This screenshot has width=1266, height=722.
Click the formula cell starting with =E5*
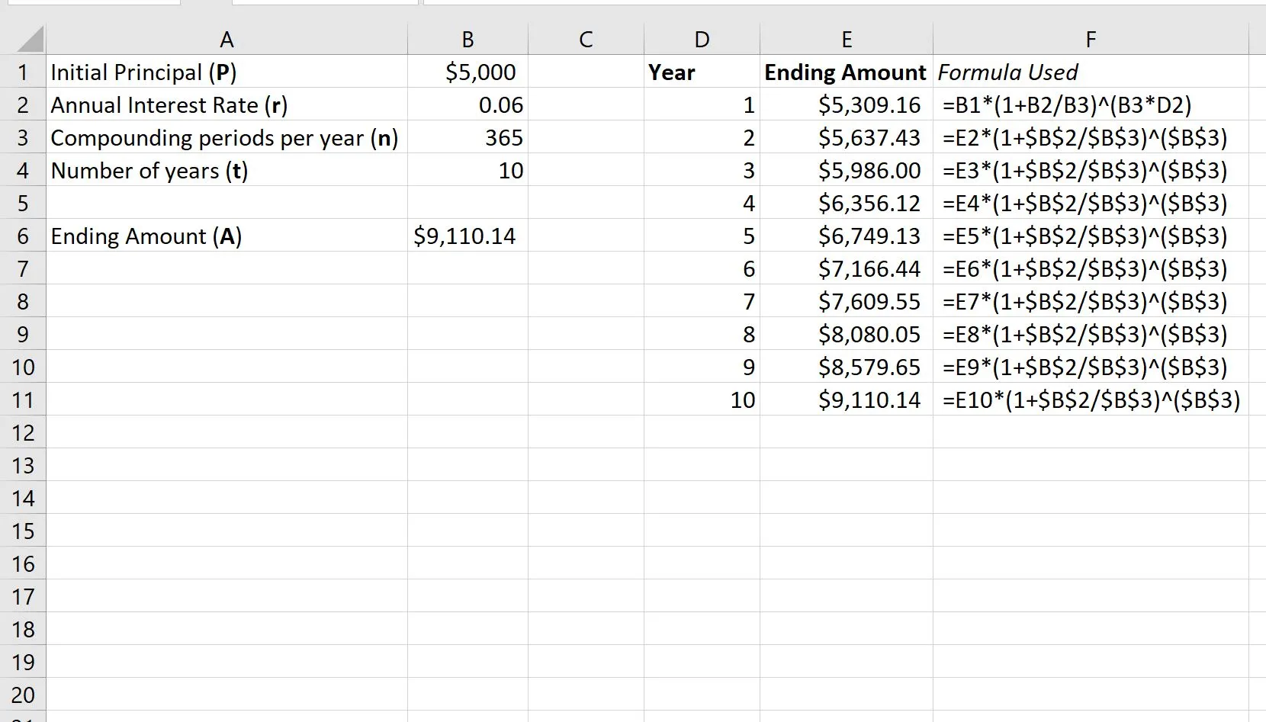pyautogui.click(x=1091, y=236)
